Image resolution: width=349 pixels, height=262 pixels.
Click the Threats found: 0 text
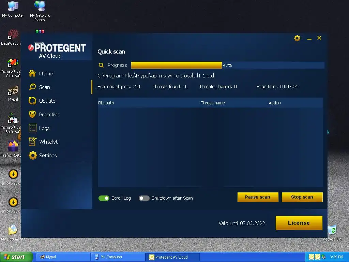[x=169, y=86]
